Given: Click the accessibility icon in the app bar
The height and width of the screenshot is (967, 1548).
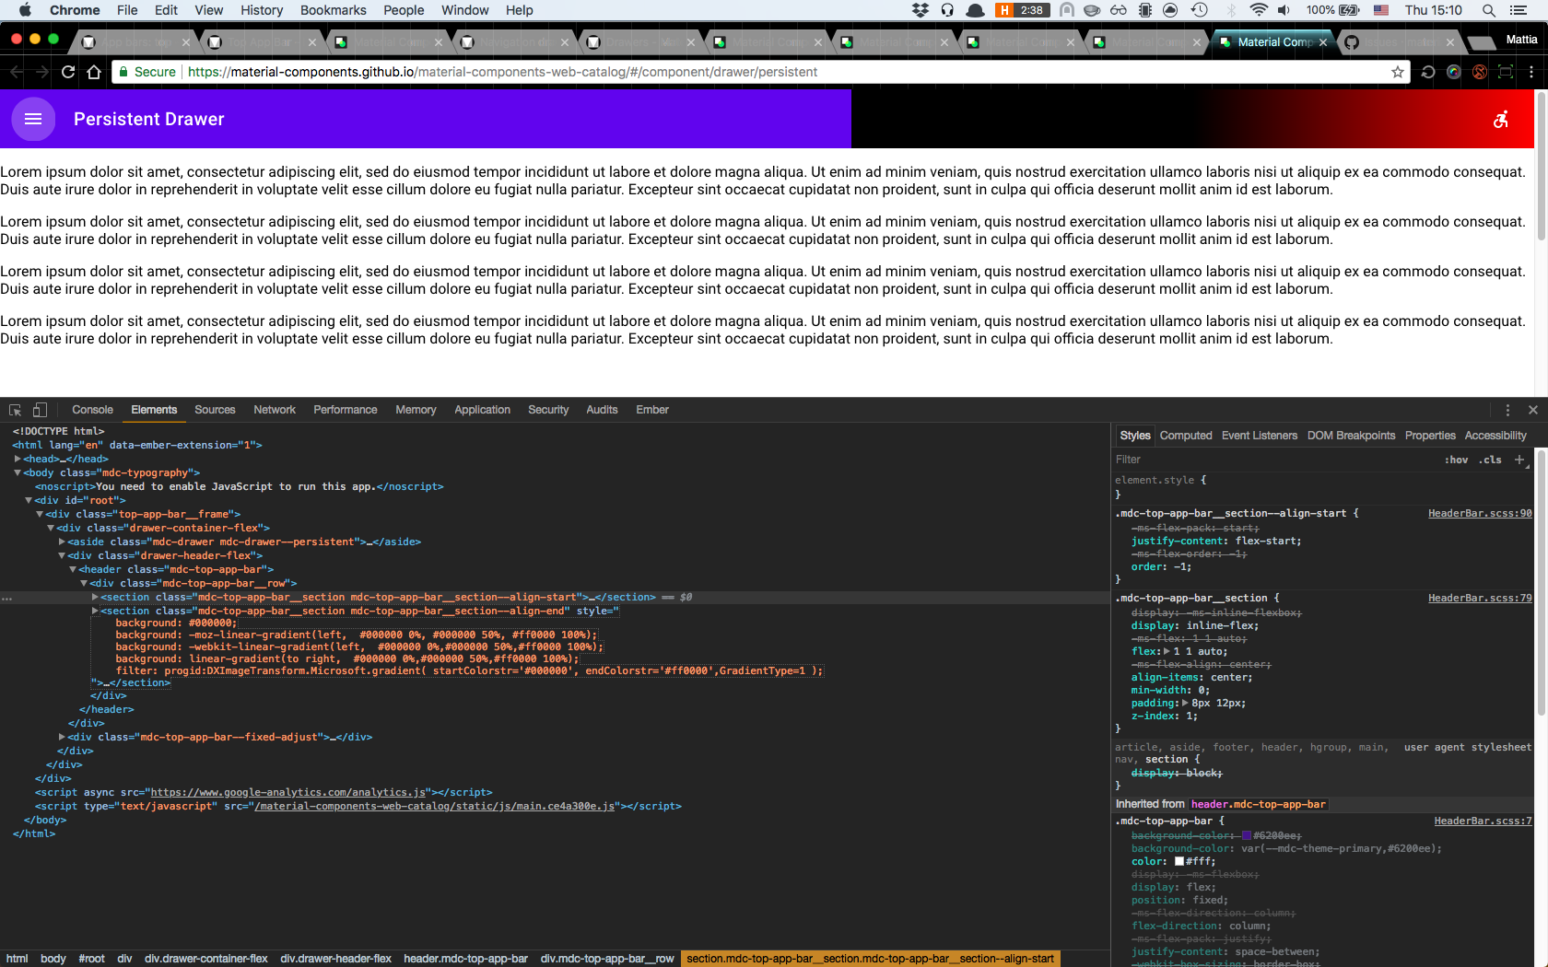Looking at the screenshot, I should pyautogui.click(x=1501, y=119).
